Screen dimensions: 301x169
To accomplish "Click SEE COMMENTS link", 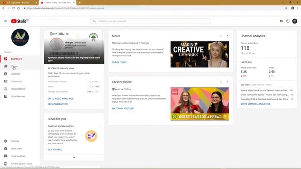I will pos(58,104).
